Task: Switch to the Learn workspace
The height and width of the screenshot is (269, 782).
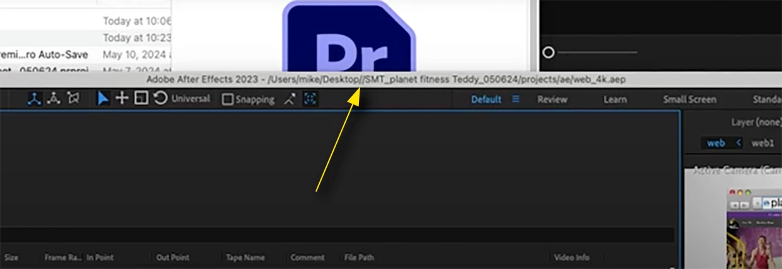Action: click(615, 99)
